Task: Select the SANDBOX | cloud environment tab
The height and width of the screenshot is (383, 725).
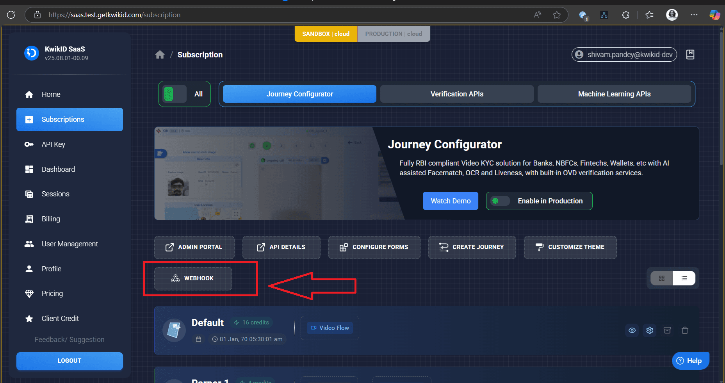Action: click(x=326, y=34)
